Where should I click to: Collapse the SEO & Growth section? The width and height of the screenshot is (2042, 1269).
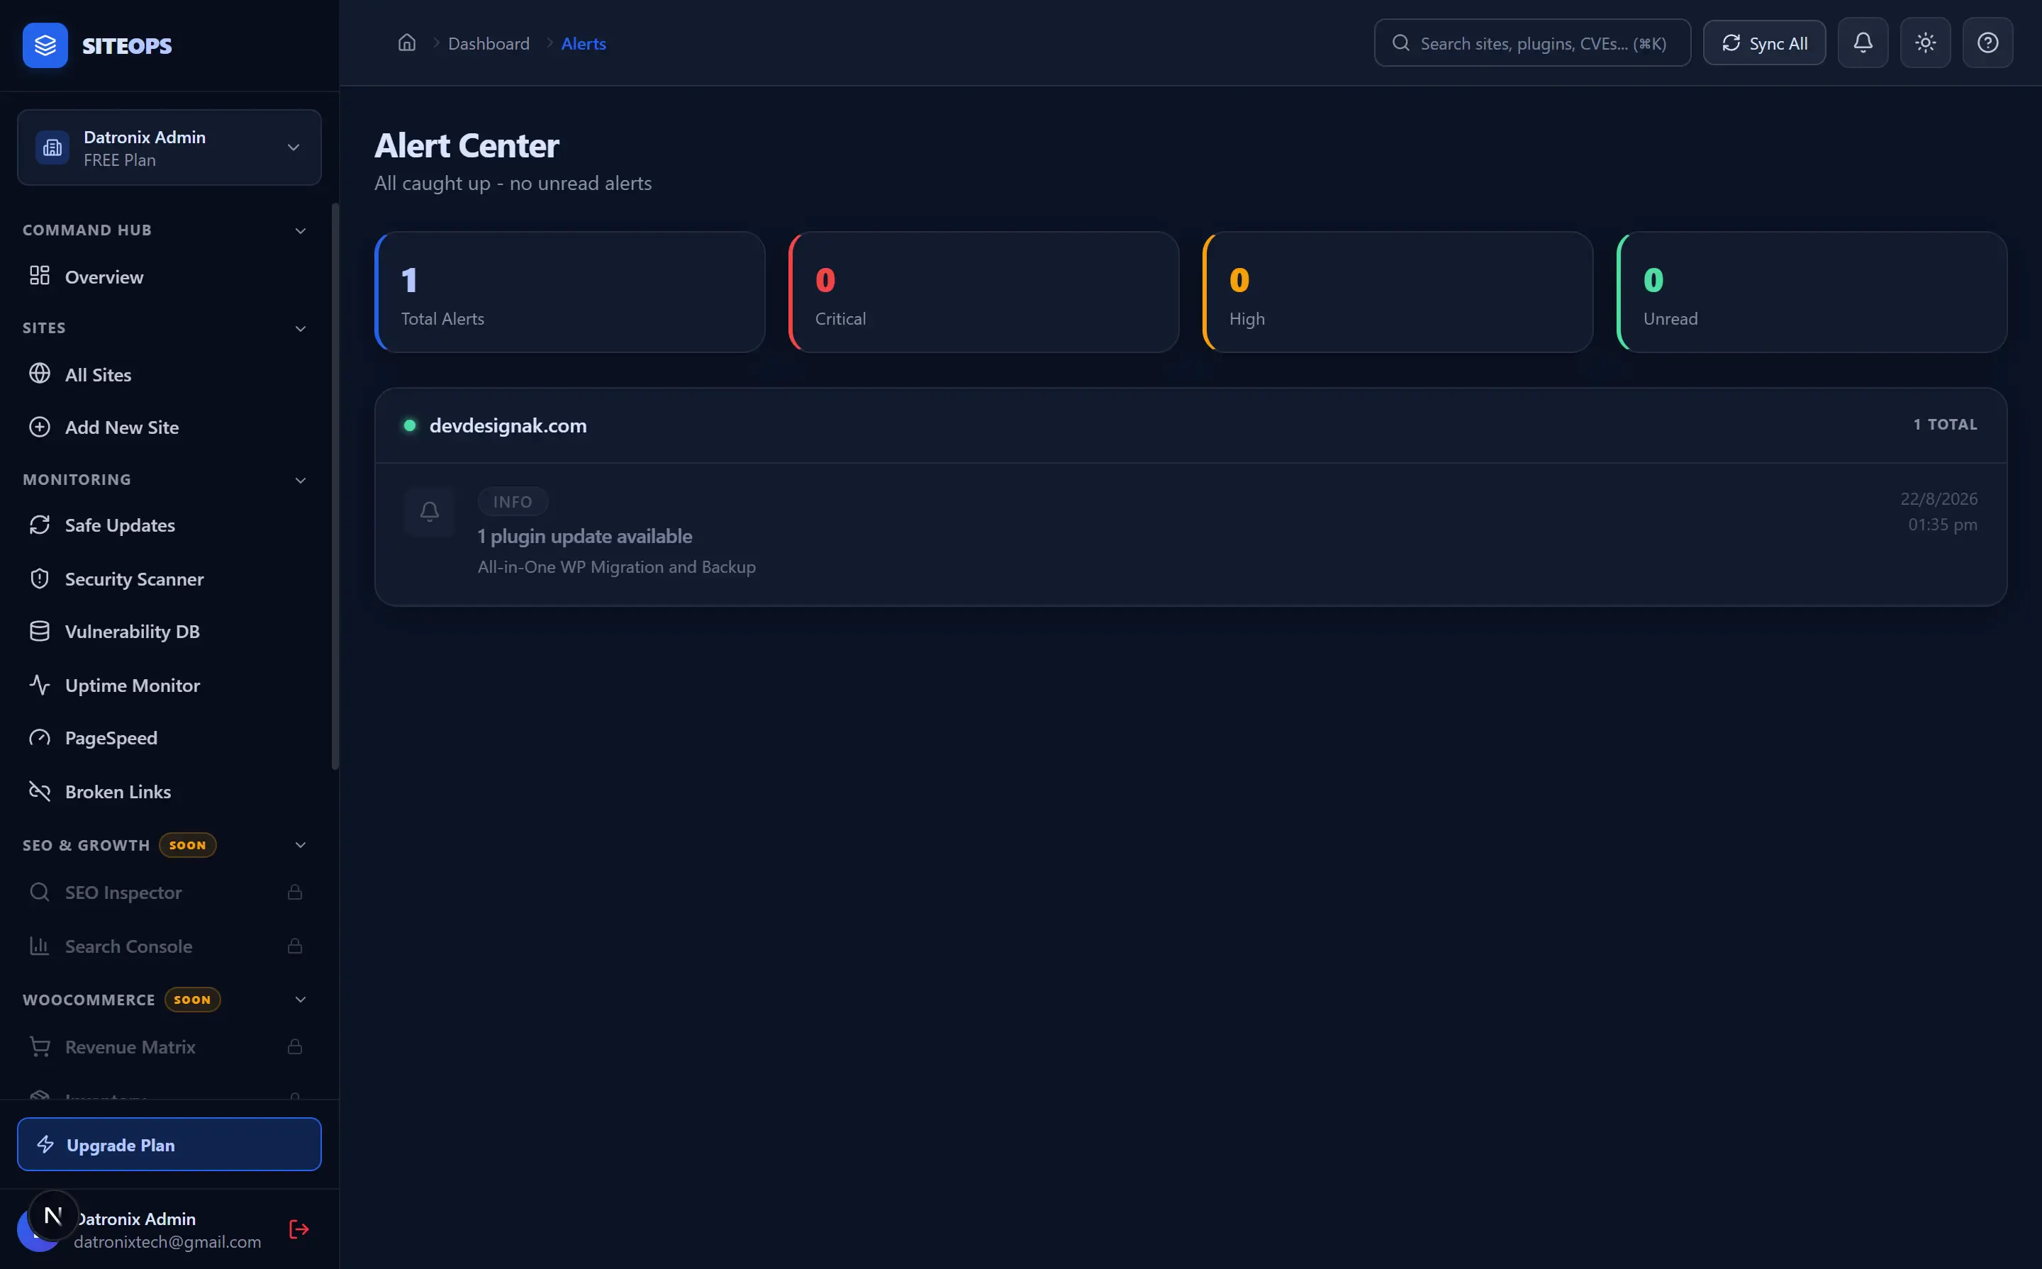click(x=301, y=845)
